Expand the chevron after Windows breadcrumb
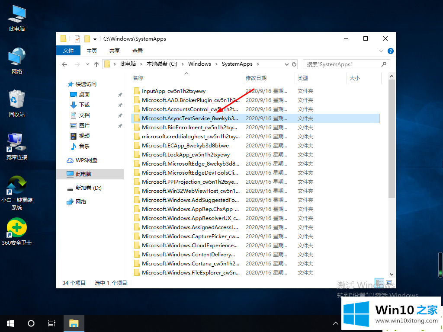443x332 pixels. pos(216,64)
